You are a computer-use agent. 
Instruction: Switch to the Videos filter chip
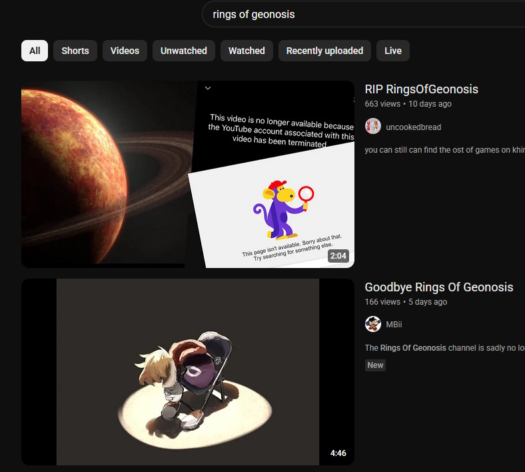pos(125,51)
